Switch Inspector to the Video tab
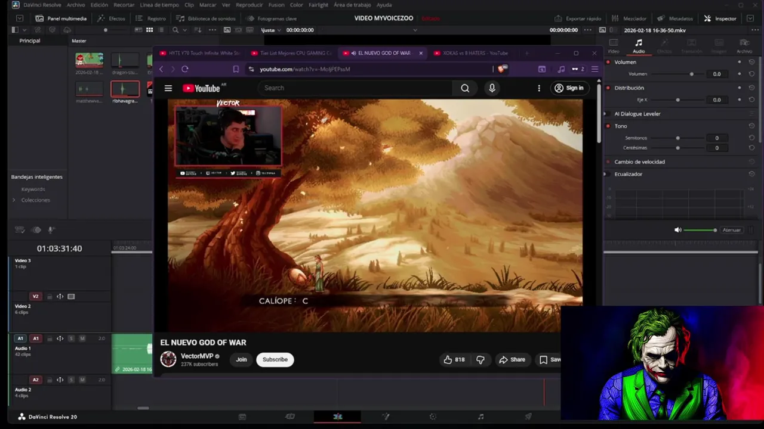 click(x=613, y=46)
